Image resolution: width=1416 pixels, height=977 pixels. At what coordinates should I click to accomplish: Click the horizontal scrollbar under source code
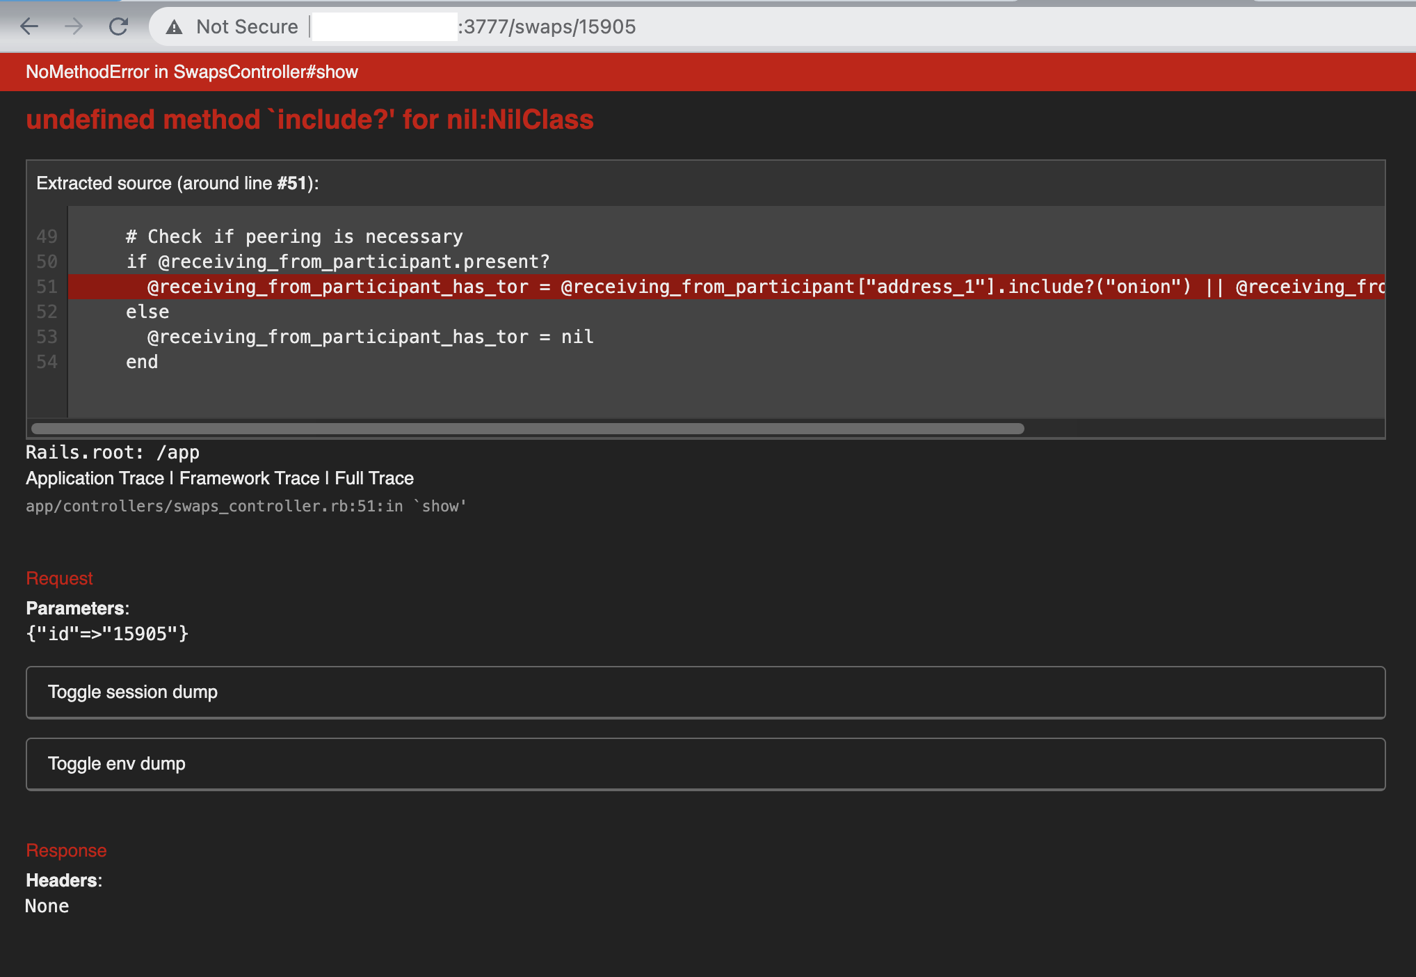tap(527, 429)
